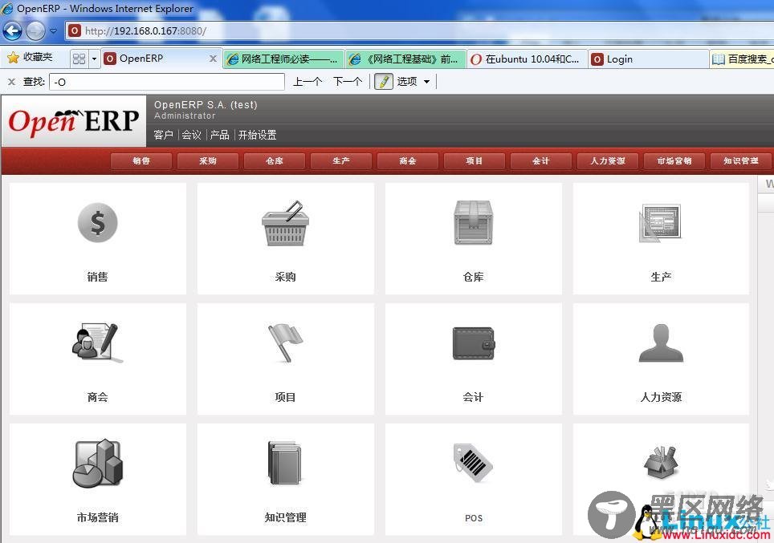Open the 项目 project flag icon
Image resolution: width=774 pixels, height=543 pixels.
285,342
